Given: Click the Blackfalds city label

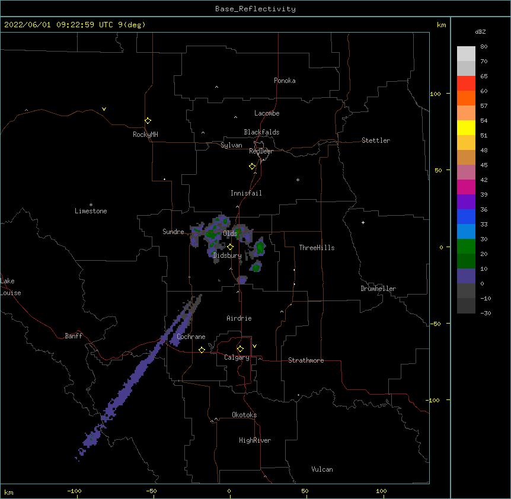Looking at the screenshot, I should click(x=261, y=132).
